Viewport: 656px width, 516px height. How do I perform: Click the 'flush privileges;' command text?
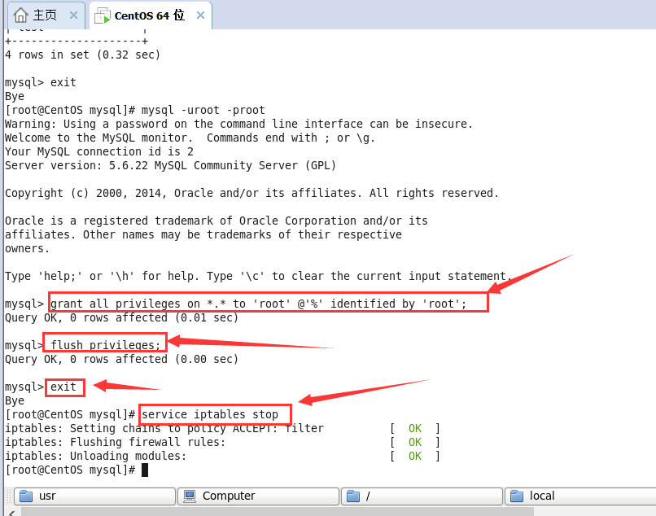(x=106, y=345)
